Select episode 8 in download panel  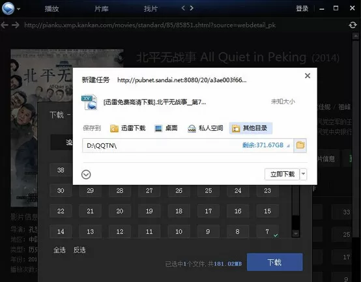tap(238, 231)
